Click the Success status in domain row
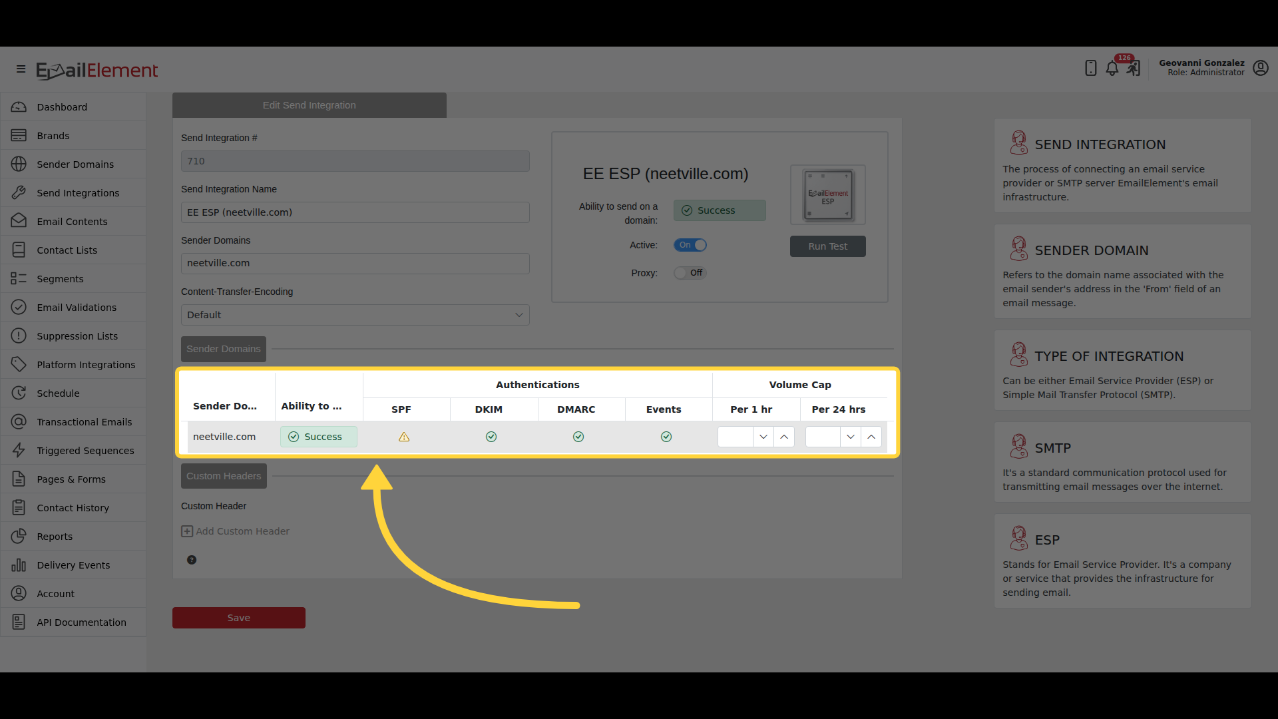Screen dimensions: 1278x719 coord(319,437)
